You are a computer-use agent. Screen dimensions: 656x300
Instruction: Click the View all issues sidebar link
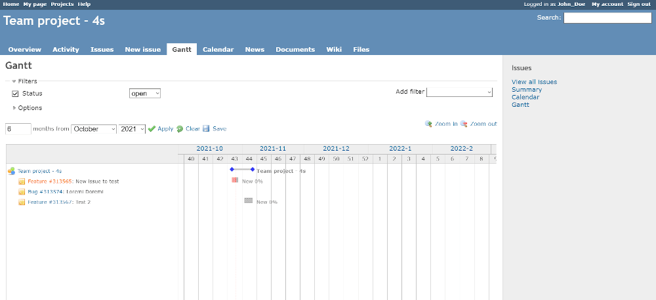(534, 82)
